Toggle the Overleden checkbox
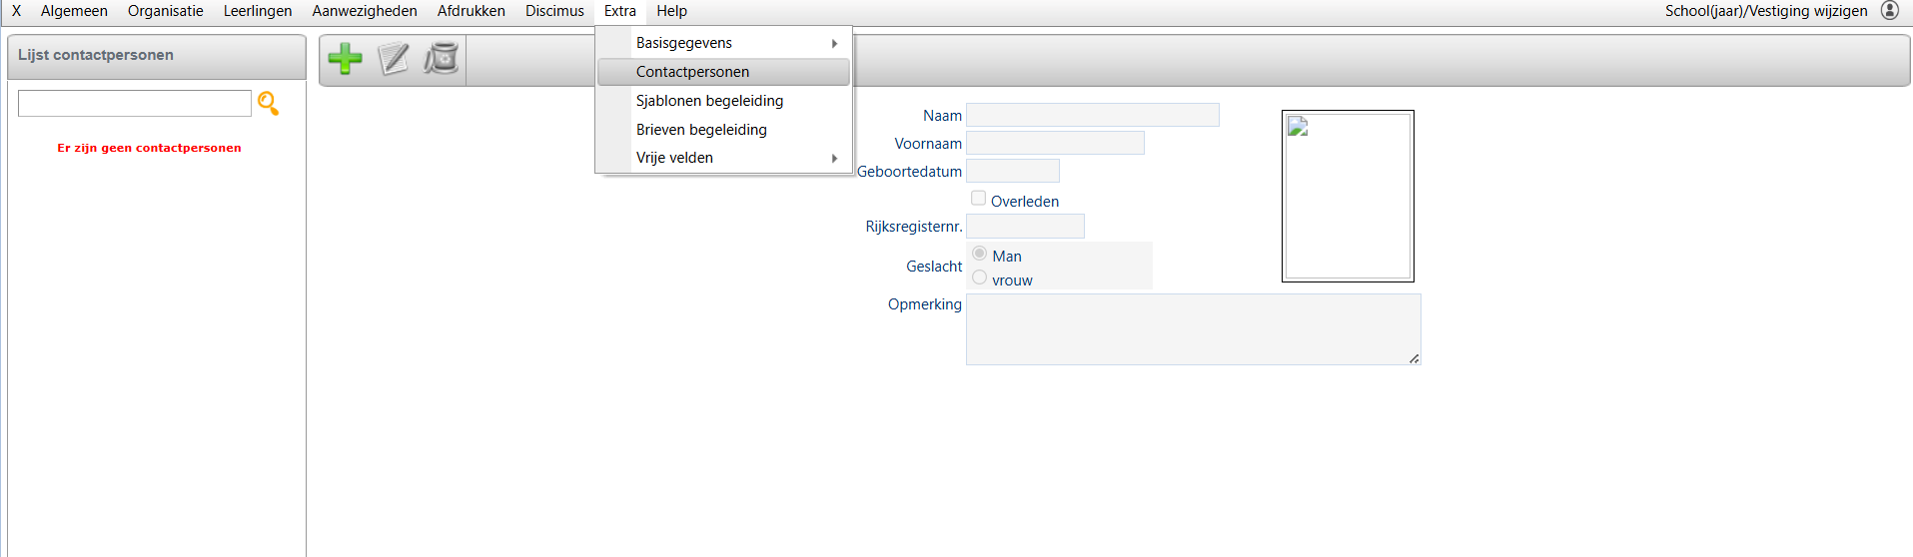 pyautogui.click(x=979, y=199)
